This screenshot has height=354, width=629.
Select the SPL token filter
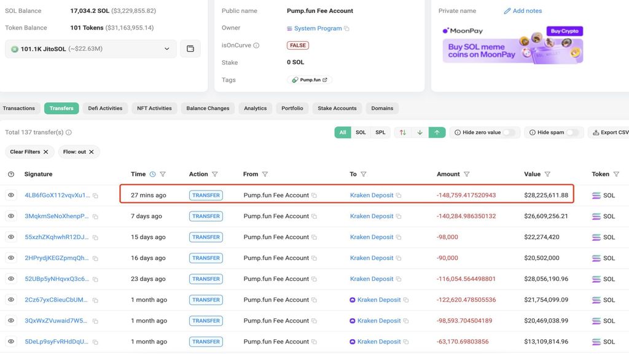point(380,133)
